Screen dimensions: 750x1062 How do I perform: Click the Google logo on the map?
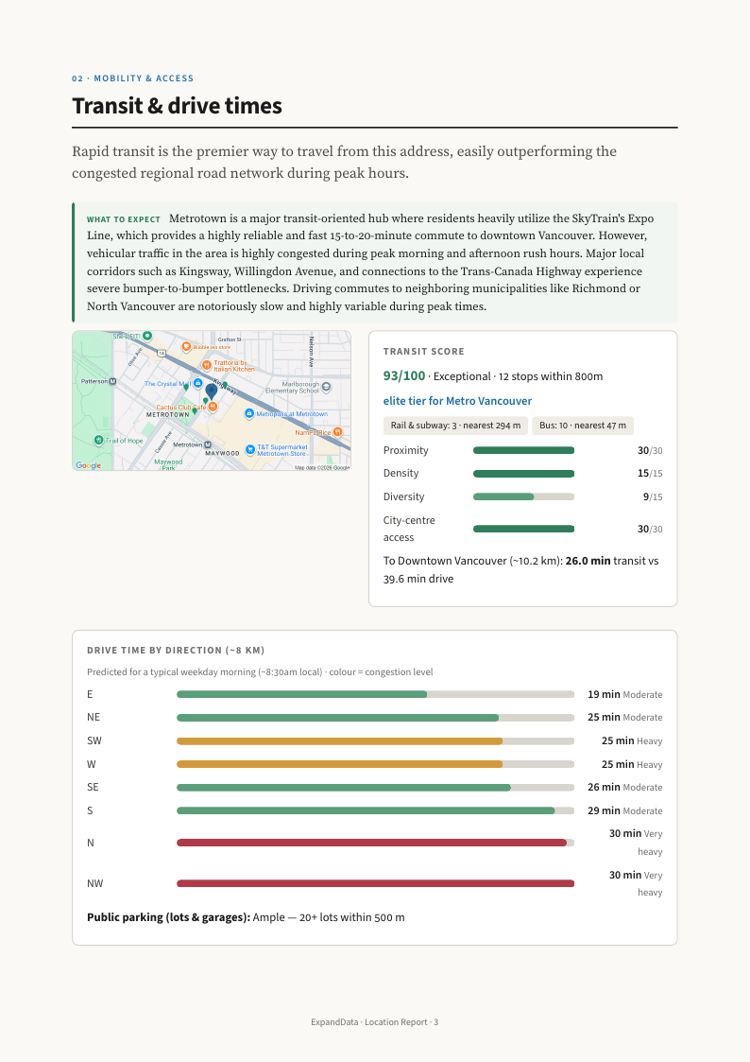89,465
